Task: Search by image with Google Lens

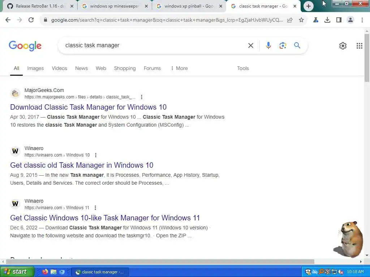Action: click(x=283, y=45)
